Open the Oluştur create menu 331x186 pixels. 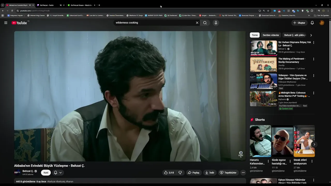299,23
